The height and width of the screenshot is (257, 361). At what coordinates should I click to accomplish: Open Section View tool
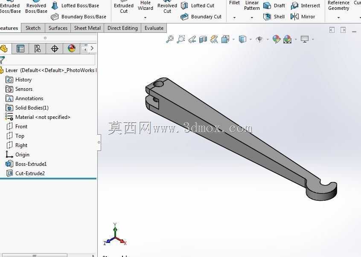pos(203,39)
